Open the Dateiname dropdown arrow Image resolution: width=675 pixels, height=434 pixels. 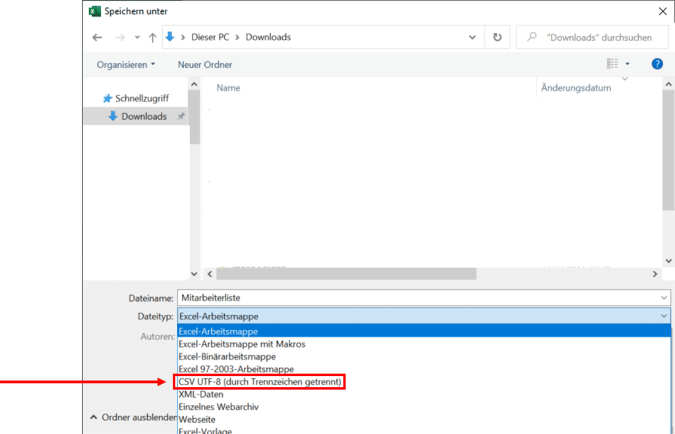coord(664,298)
